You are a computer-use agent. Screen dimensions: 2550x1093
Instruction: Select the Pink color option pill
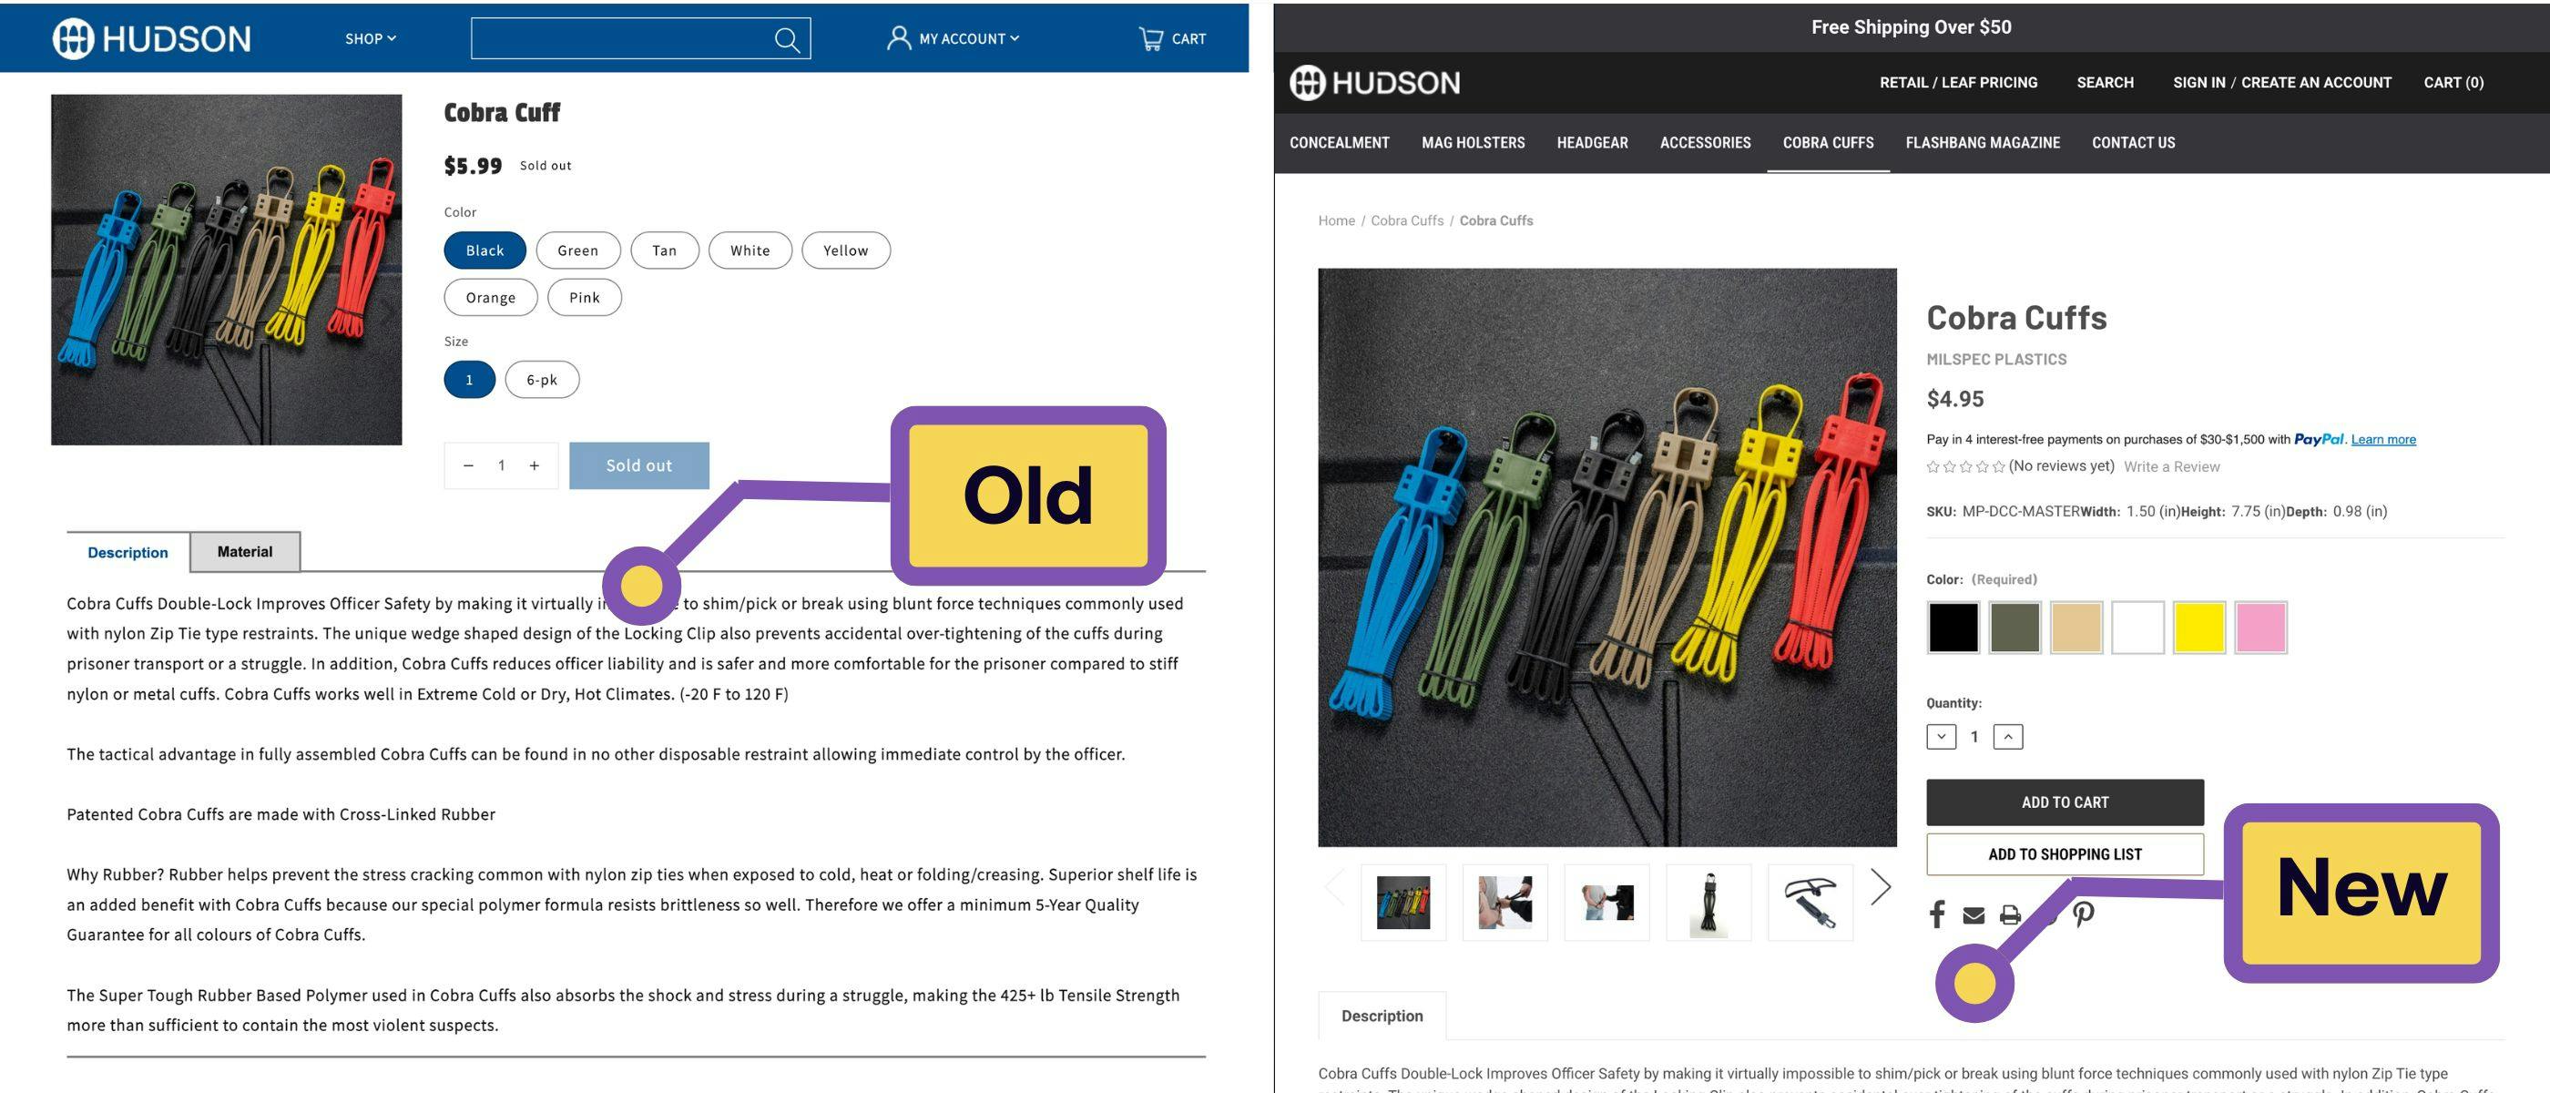tap(584, 297)
